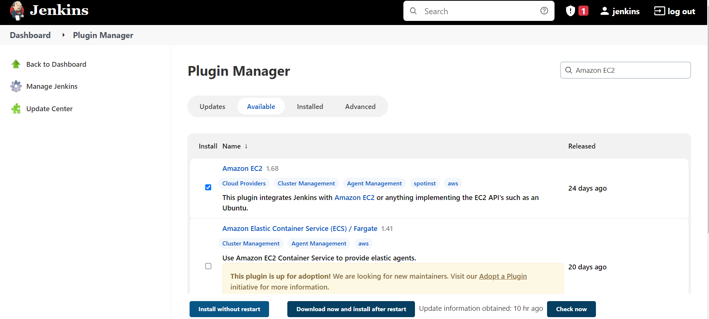Open Amazon Elastic Container Service (ECS) / Fargate link
Image resolution: width=709 pixels, height=319 pixels.
tap(300, 229)
